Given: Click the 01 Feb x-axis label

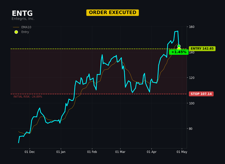Looking at the screenshot, I should tap(92, 152).
